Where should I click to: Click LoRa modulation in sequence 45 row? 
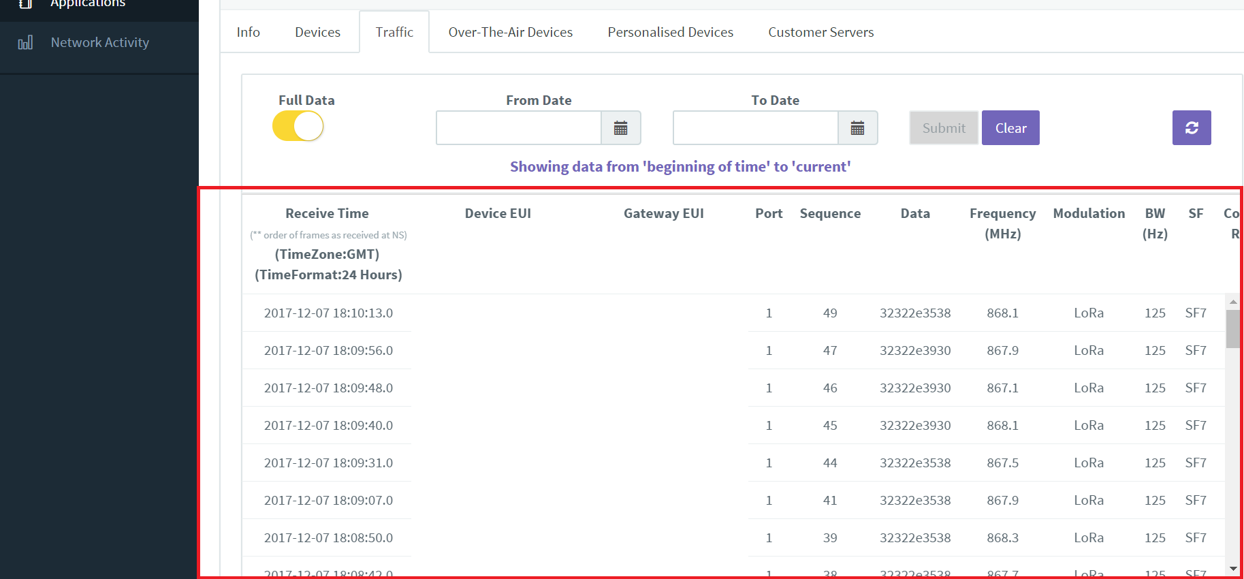(x=1089, y=426)
